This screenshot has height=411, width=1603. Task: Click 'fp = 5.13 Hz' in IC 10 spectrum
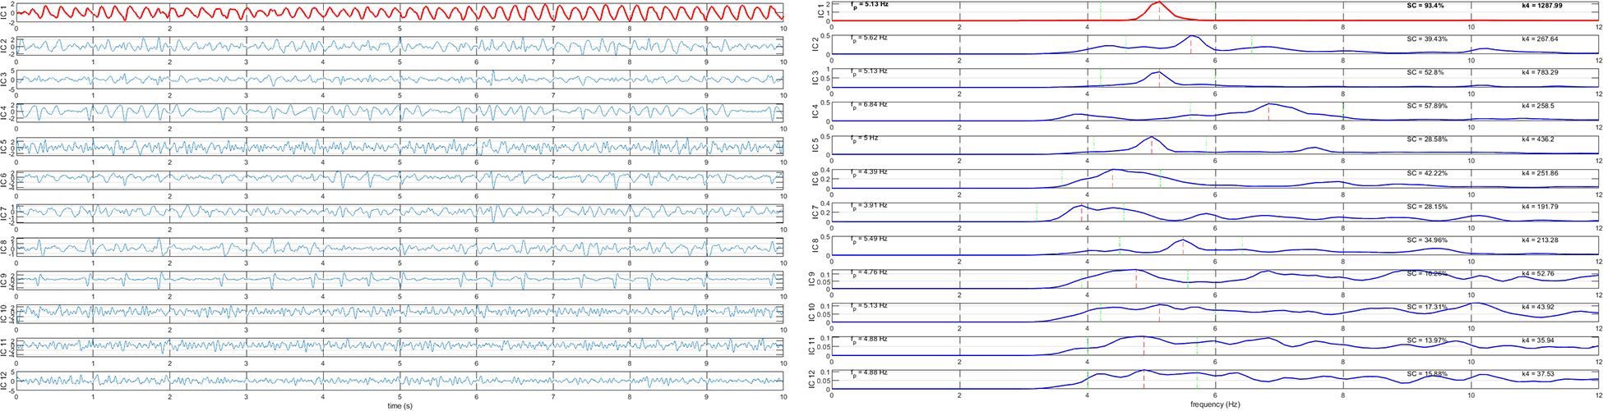pos(869,306)
